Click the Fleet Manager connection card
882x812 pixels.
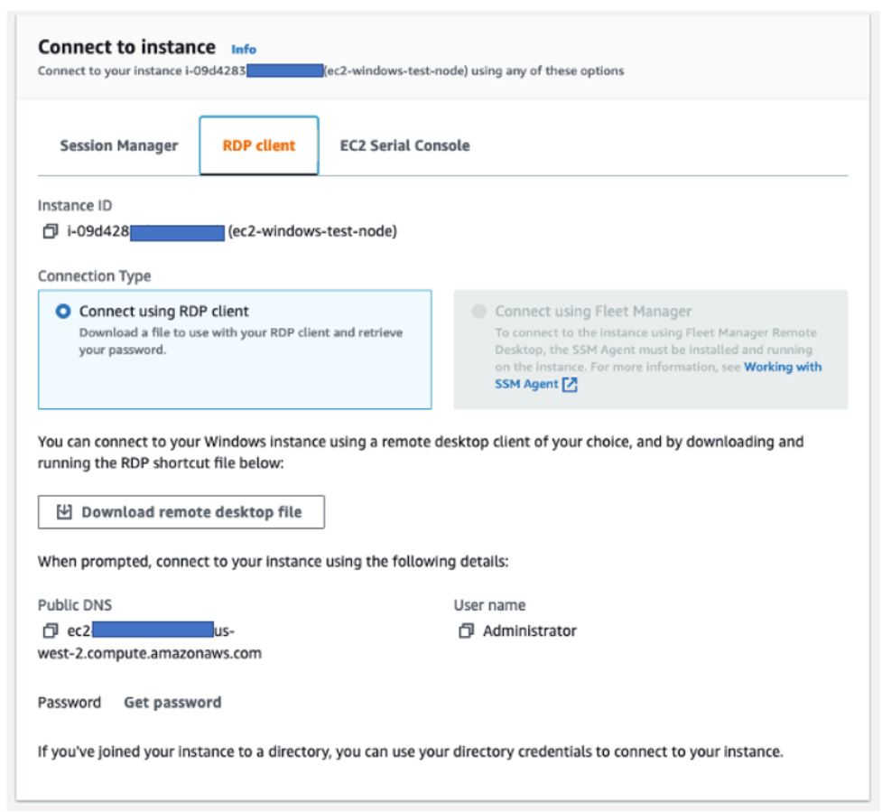[650, 350]
